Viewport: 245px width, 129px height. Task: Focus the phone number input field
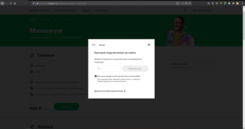pyautogui.click(x=107, y=69)
